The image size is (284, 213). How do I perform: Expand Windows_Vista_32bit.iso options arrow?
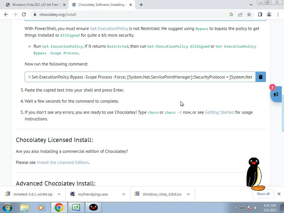pyautogui.click(x=188, y=194)
